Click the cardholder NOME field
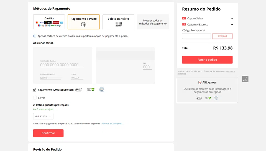This screenshot has height=151, width=266. [x=50, y=78]
